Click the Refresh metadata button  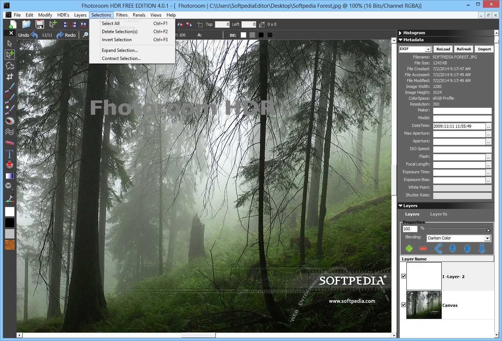[464, 49]
